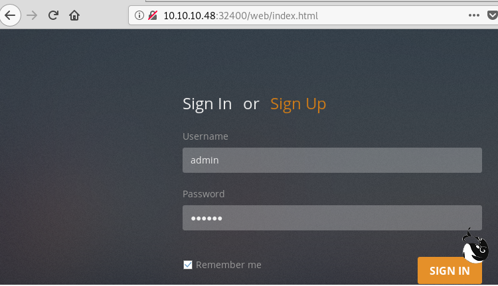
Task: Uncheck the Remember me checkbox
Action: [x=188, y=265]
